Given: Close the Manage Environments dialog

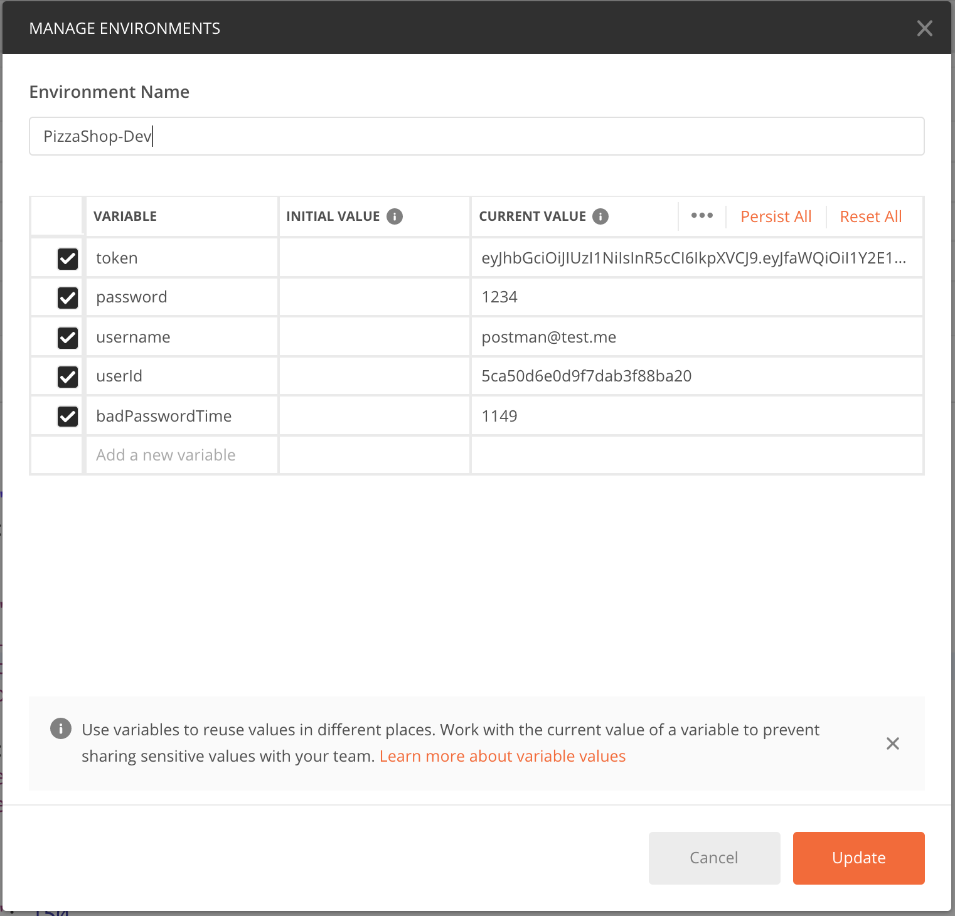Looking at the screenshot, I should coord(924,28).
